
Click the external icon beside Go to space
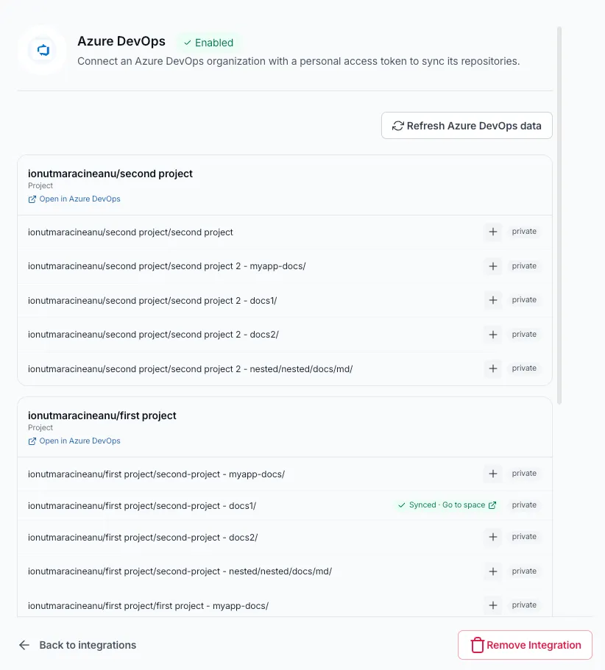[x=492, y=505]
